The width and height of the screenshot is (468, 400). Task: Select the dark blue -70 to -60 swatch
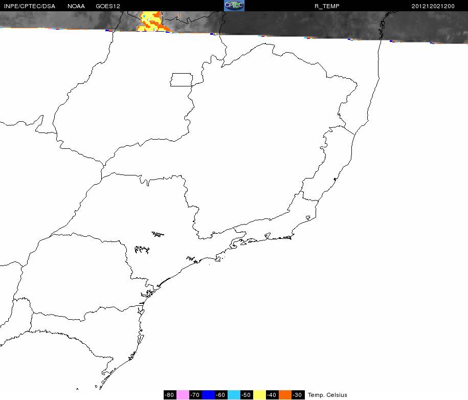click(x=208, y=394)
